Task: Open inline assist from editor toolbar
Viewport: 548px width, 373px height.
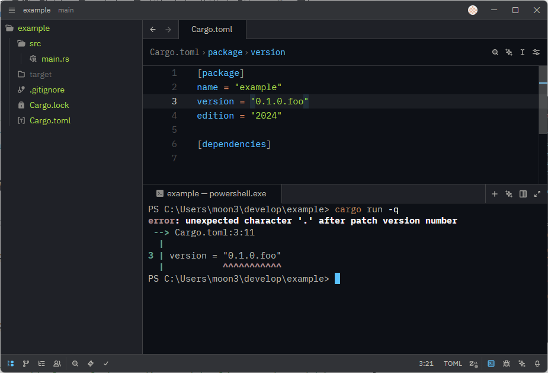Action: coord(509,52)
